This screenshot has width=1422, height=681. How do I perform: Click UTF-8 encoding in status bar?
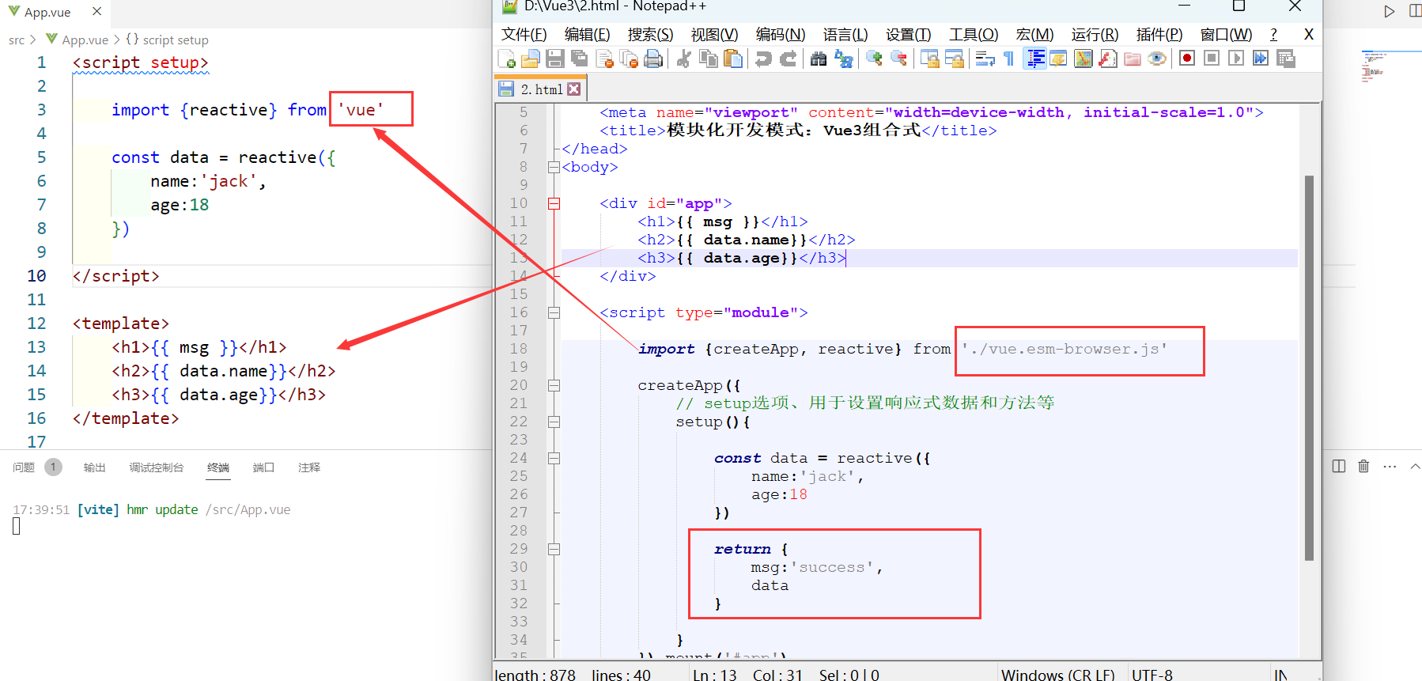coord(1152,675)
